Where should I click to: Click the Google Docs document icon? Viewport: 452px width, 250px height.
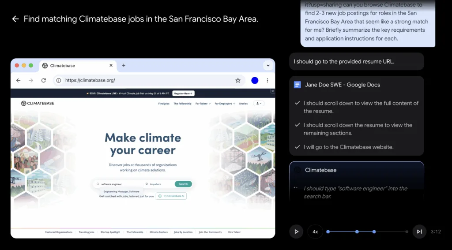pyautogui.click(x=297, y=85)
